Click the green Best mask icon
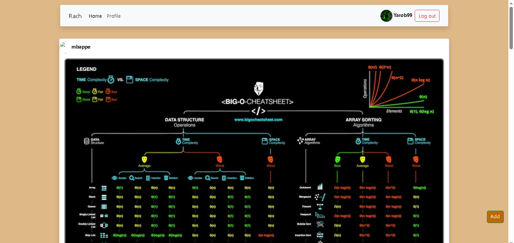 tap(337, 159)
